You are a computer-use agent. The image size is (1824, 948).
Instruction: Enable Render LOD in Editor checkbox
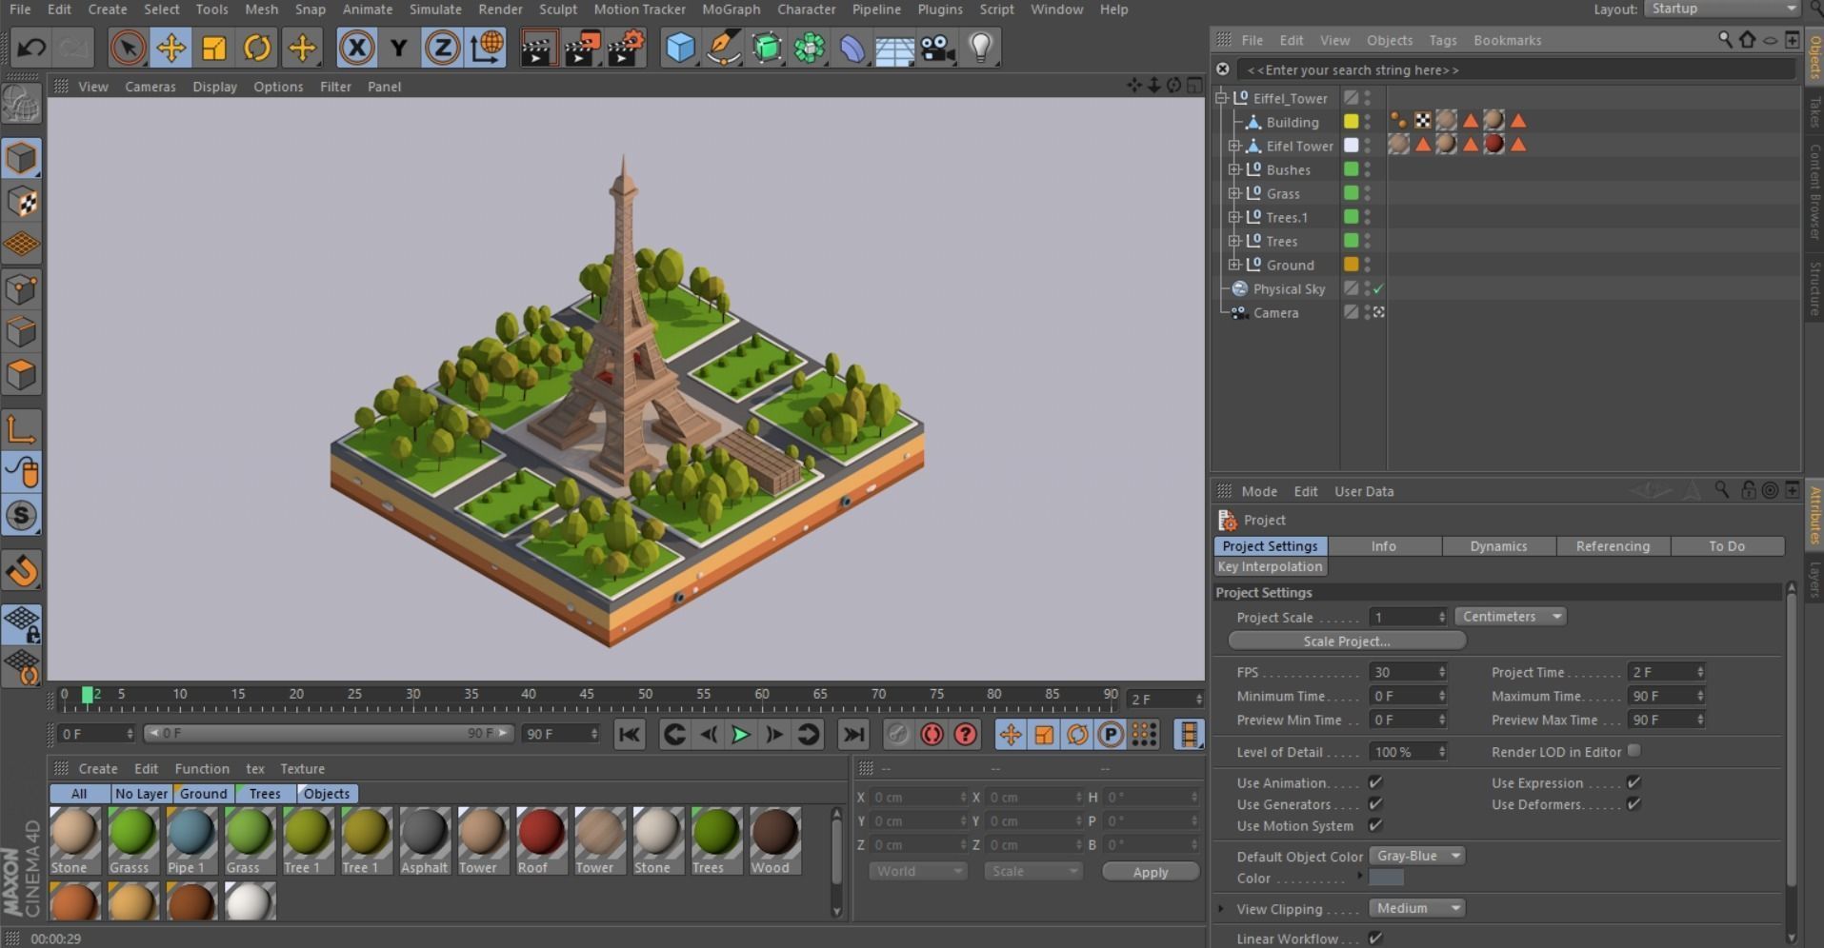(x=1634, y=750)
